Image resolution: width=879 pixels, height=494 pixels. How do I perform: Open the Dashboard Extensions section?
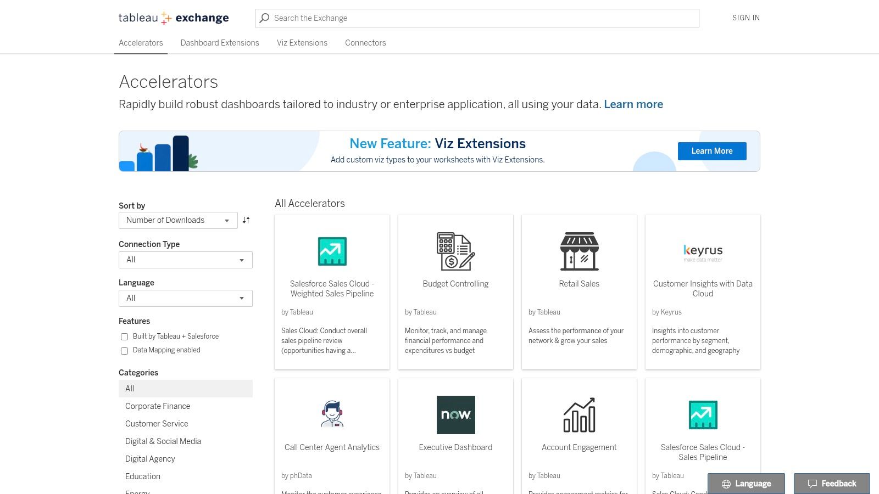pyautogui.click(x=220, y=43)
